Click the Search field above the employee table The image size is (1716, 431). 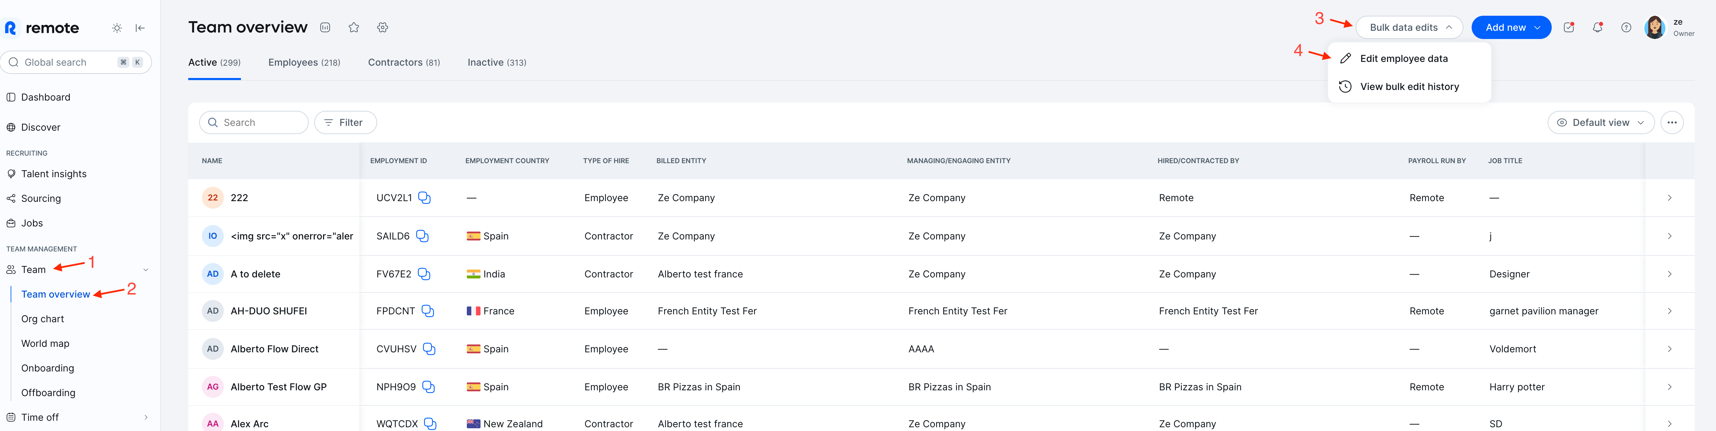253,122
